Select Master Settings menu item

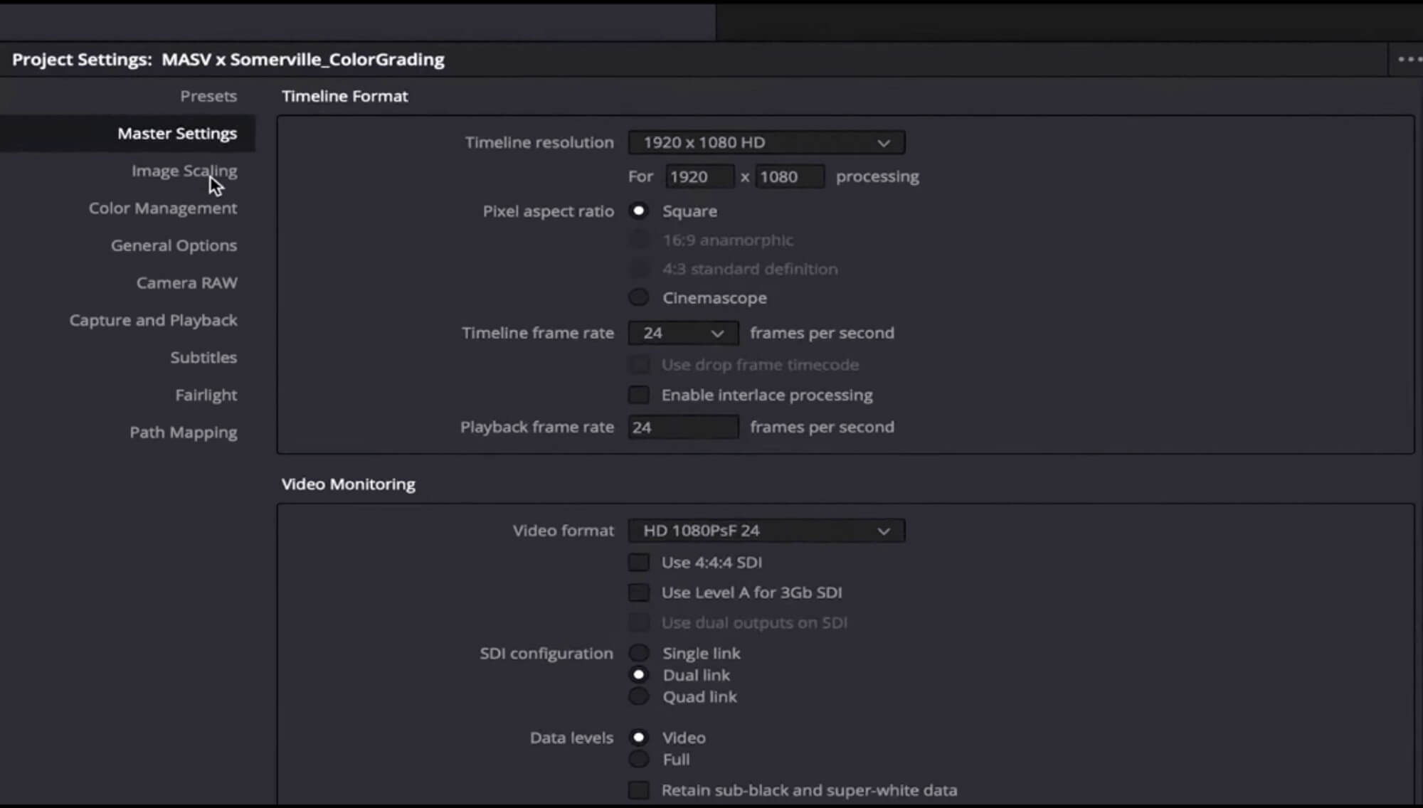pos(177,133)
